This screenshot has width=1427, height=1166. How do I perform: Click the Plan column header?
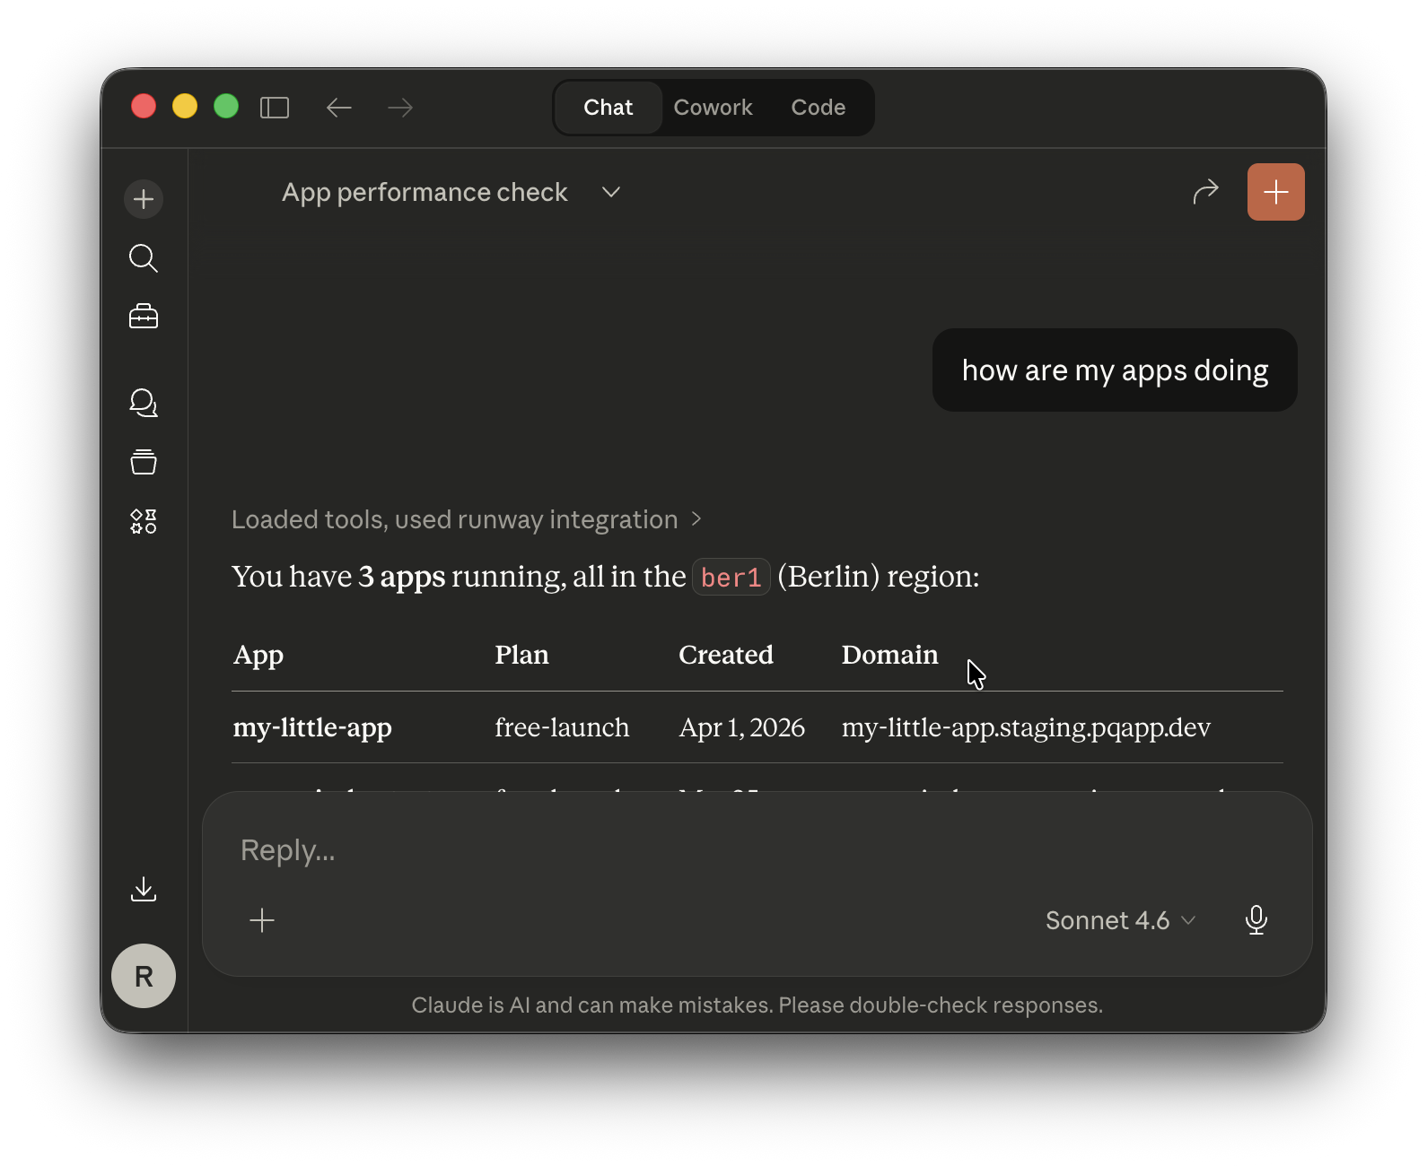pyautogui.click(x=521, y=655)
